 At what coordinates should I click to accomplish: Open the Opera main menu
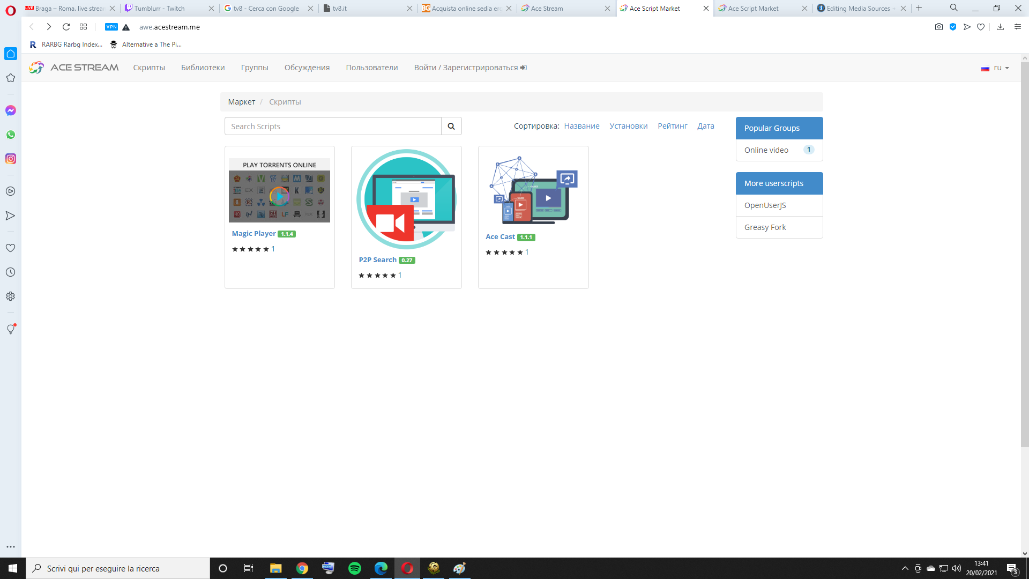(x=11, y=10)
